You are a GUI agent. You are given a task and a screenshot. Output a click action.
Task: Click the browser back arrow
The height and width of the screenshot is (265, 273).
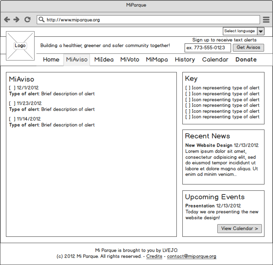point(7,20)
